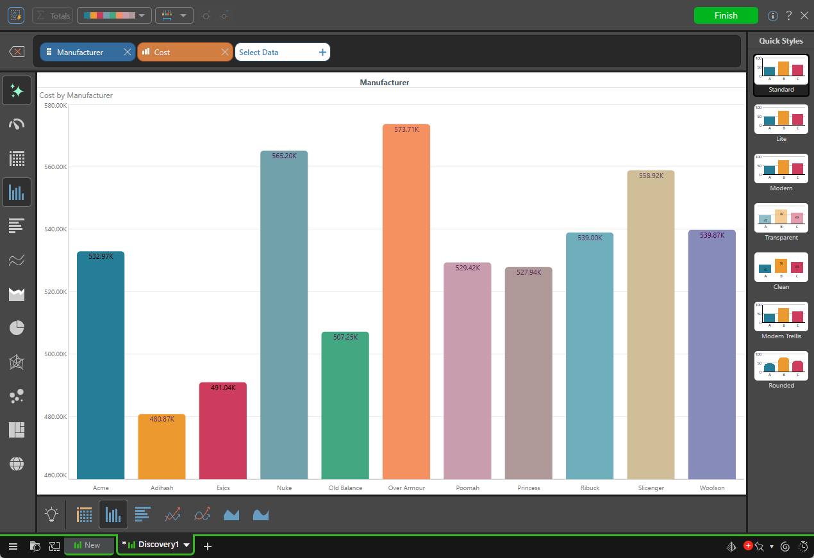Apply the Transparent quick style

coord(781,223)
